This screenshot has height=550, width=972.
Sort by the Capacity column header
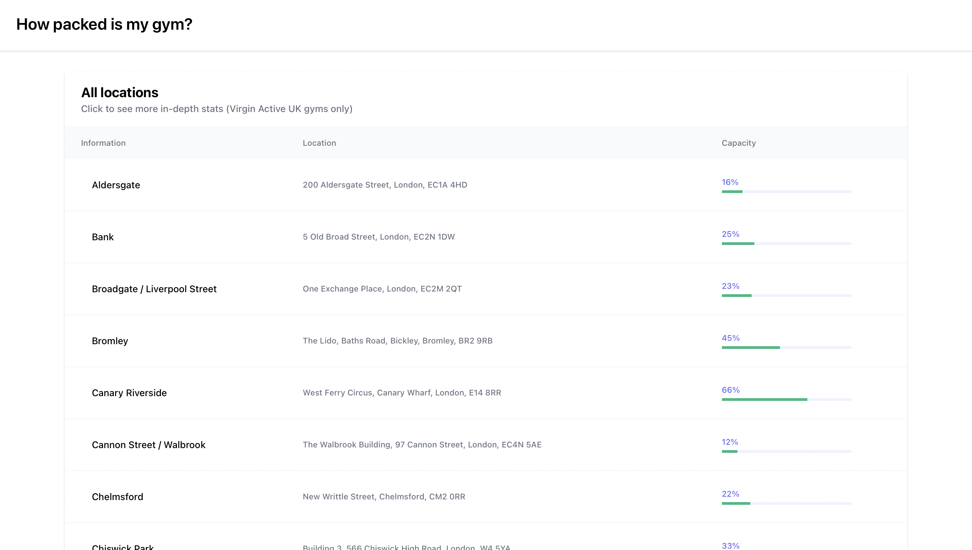pos(738,143)
